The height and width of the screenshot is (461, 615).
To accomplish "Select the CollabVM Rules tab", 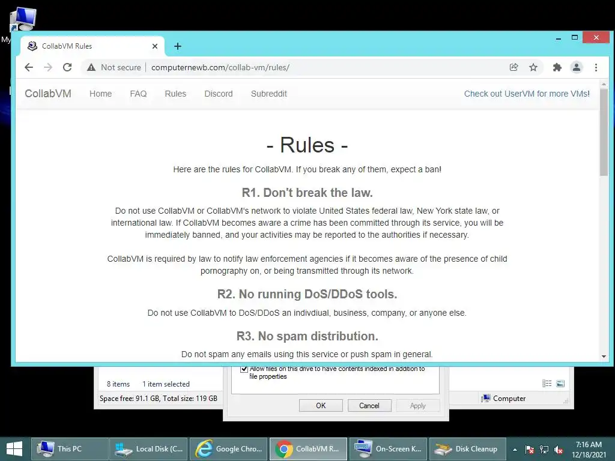I will point(92,46).
